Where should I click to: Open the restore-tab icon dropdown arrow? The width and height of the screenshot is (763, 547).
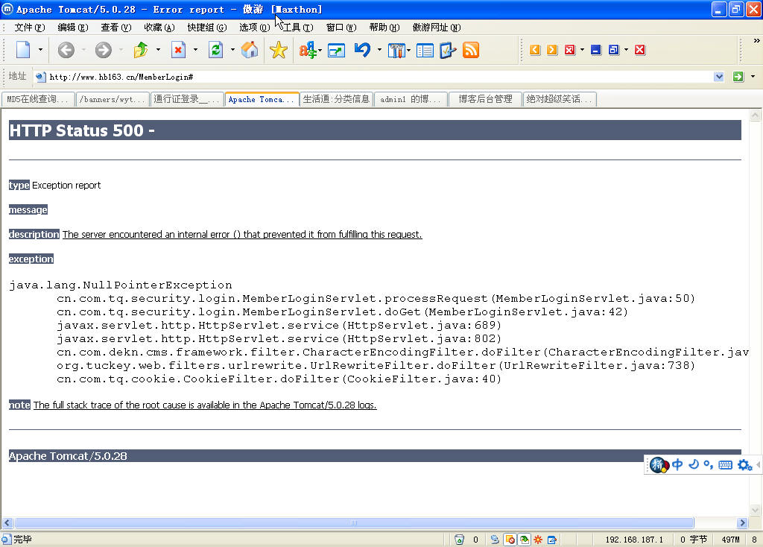click(626, 50)
